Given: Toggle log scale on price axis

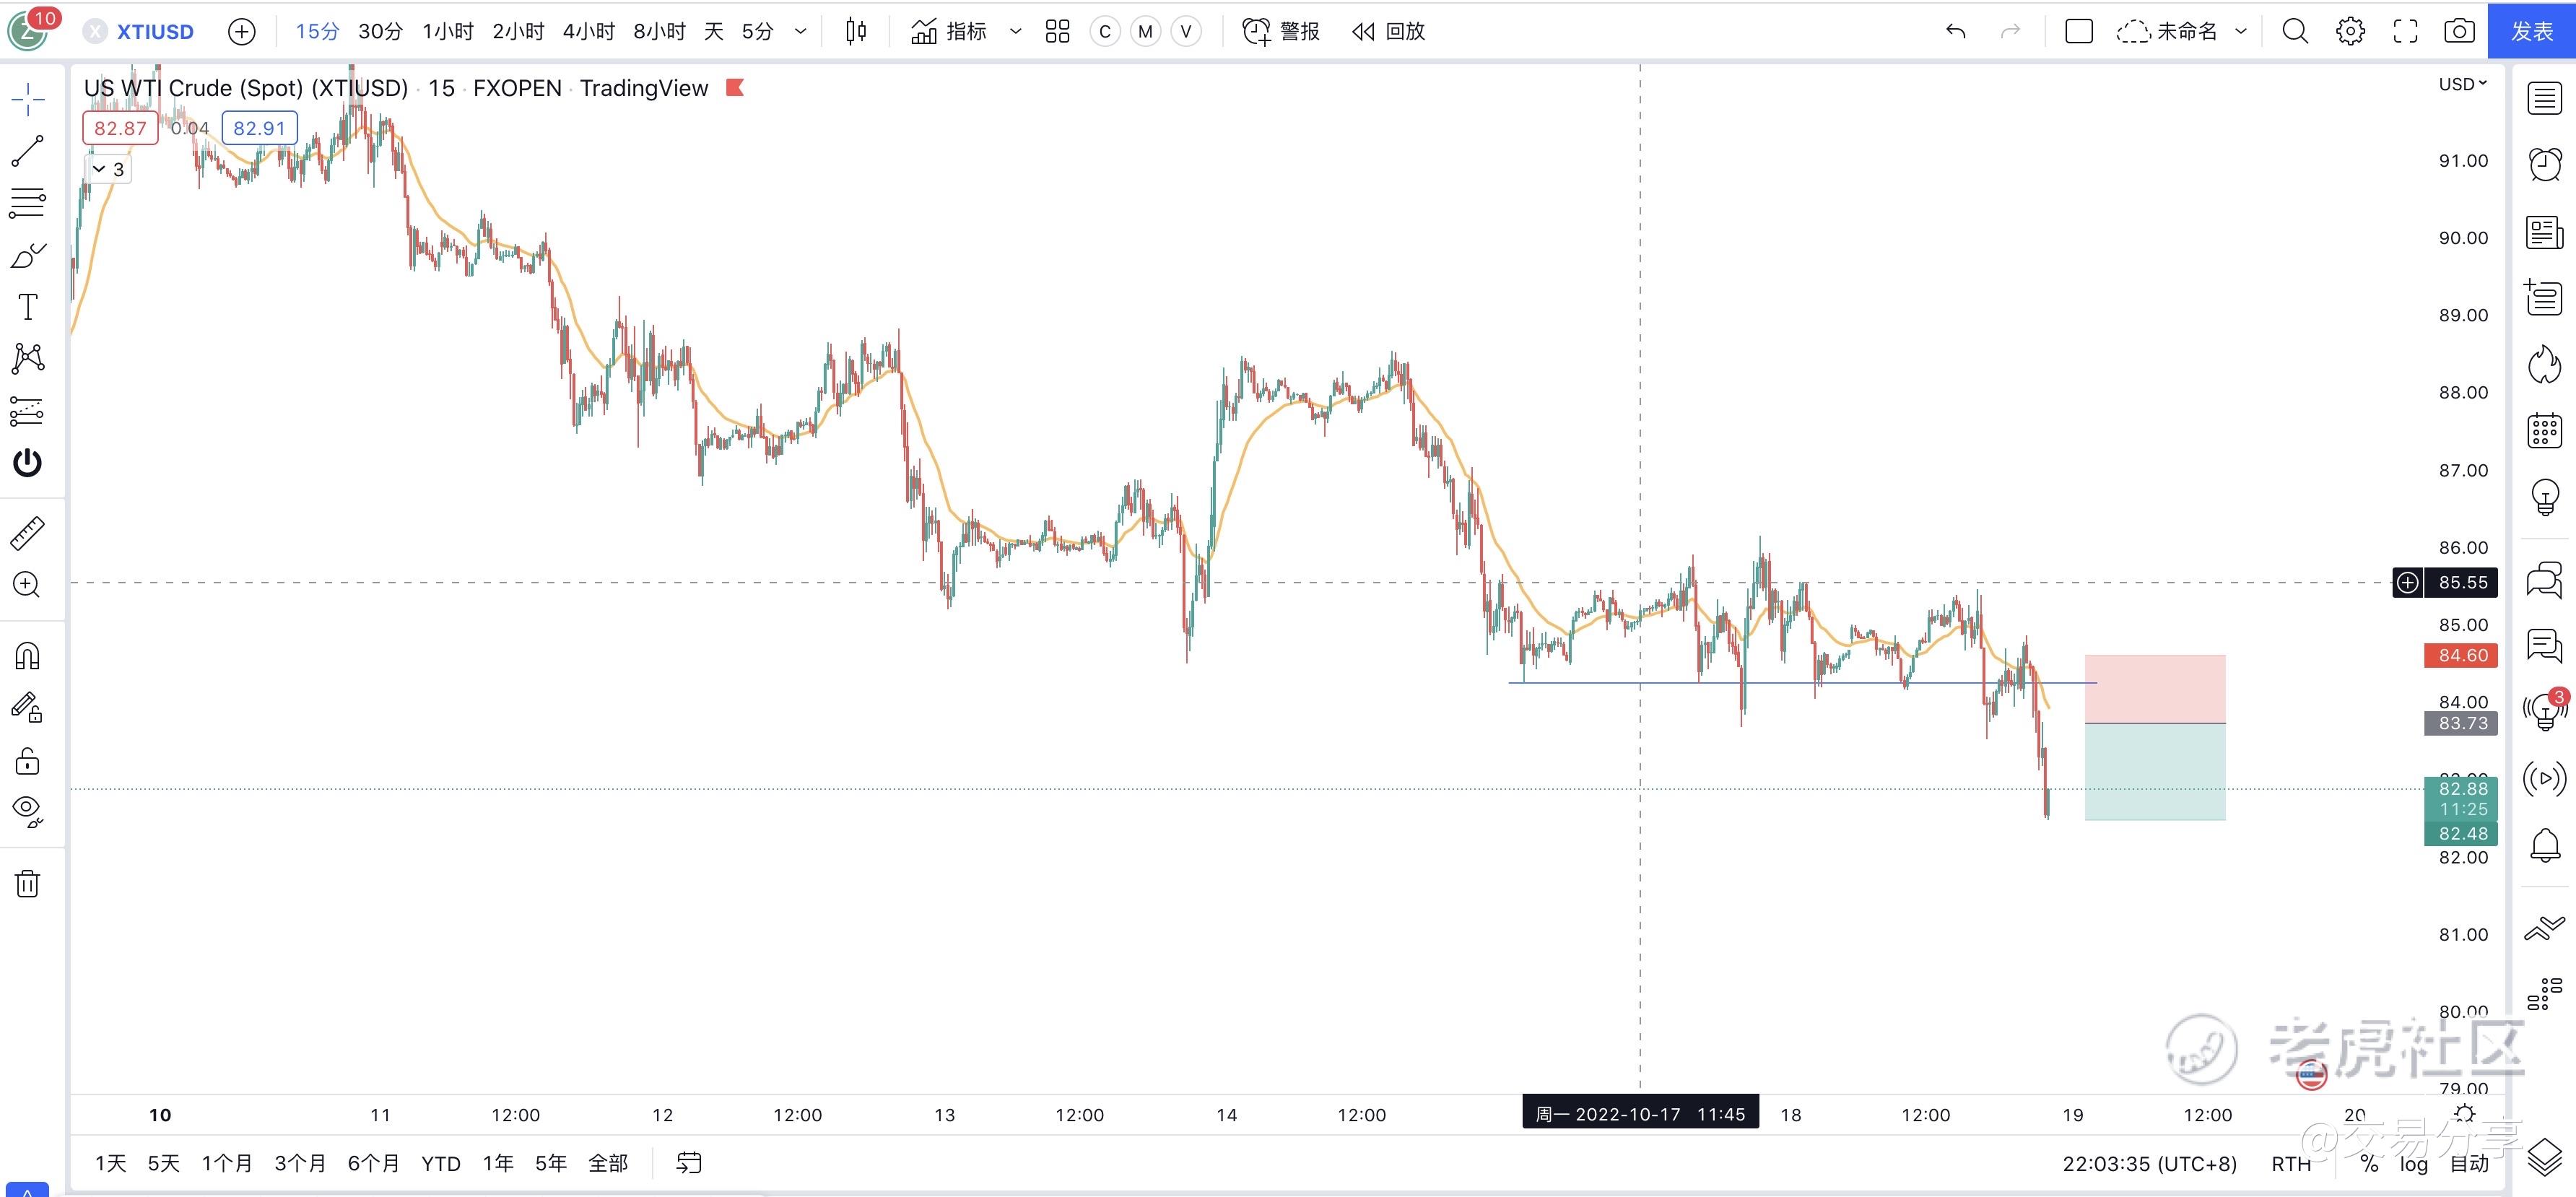Looking at the screenshot, I should click(2413, 1163).
